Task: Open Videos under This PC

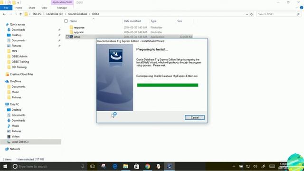Action: point(16,136)
